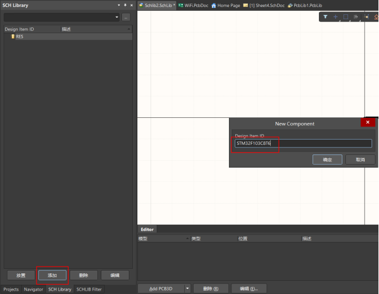The image size is (379, 294).
Task: Open the SCHLIB Filter panel tab
Action: (89, 289)
